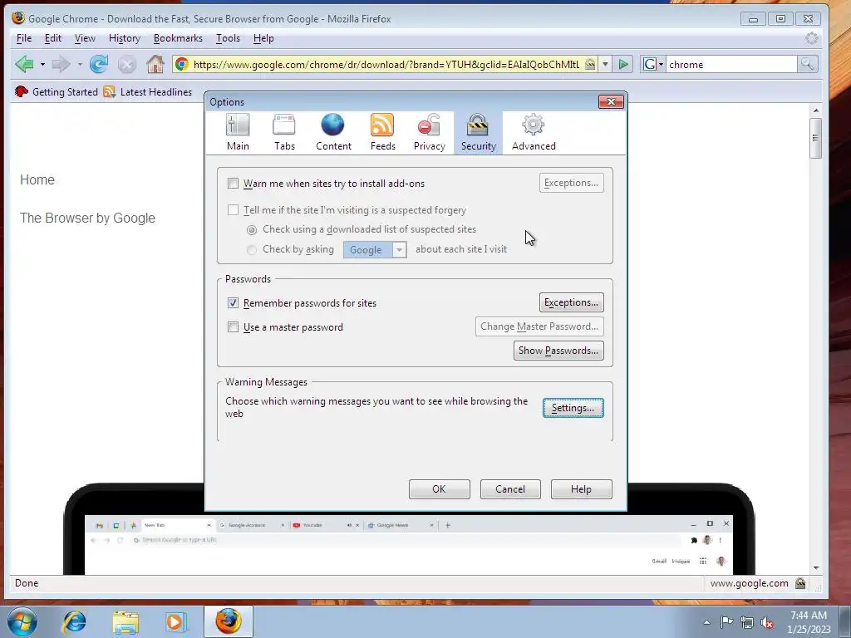This screenshot has width=851, height=638.
Task: Open the Help menu
Action: point(263,38)
